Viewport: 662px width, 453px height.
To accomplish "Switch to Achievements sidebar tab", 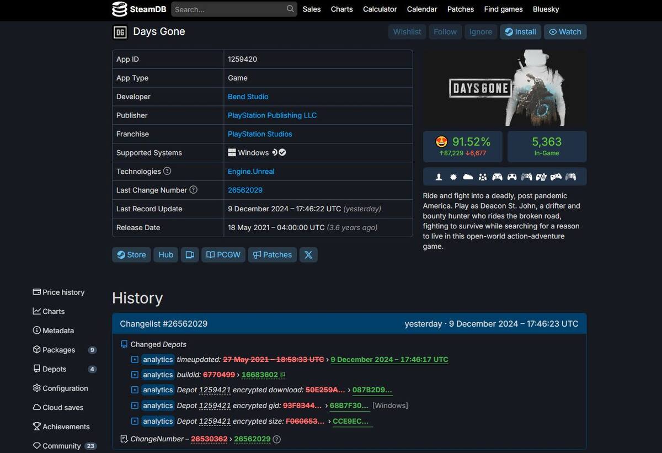I will pyautogui.click(x=61, y=427).
